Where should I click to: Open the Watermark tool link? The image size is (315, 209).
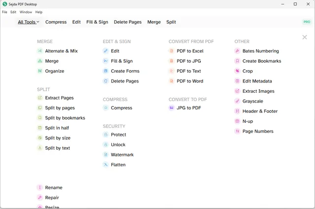click(x=122, y=155)
